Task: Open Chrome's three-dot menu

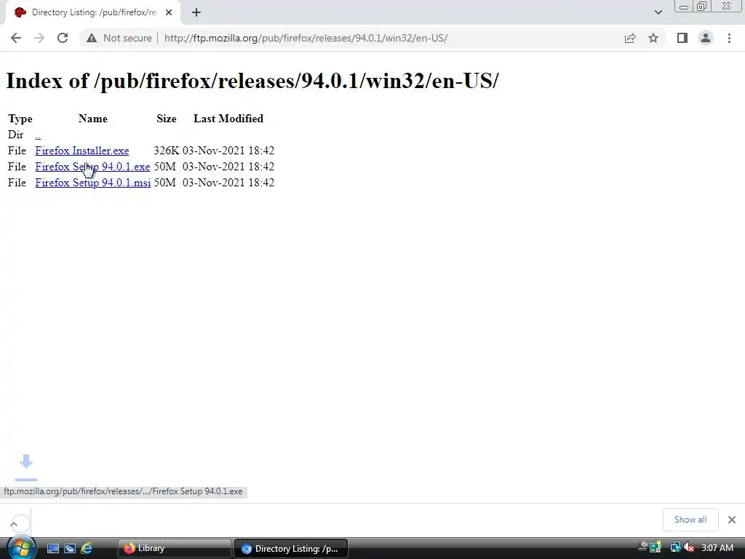Action: [x=729, y=38]
